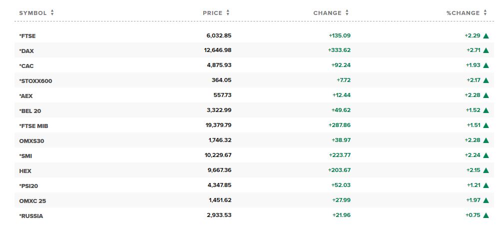The image size is (499, 236).
Task: Click the green up triangle beside +2.29
Action: click(x=486, y=35)
